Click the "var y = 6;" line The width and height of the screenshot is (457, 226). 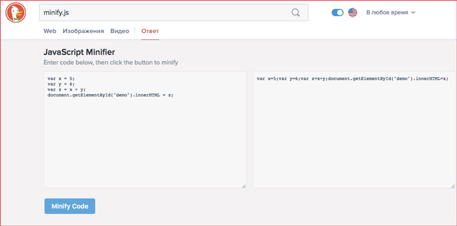tap(61, 84)
